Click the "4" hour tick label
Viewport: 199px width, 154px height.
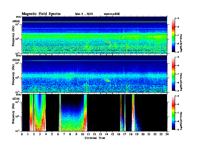pyautogui.click(x=46, y=134)
